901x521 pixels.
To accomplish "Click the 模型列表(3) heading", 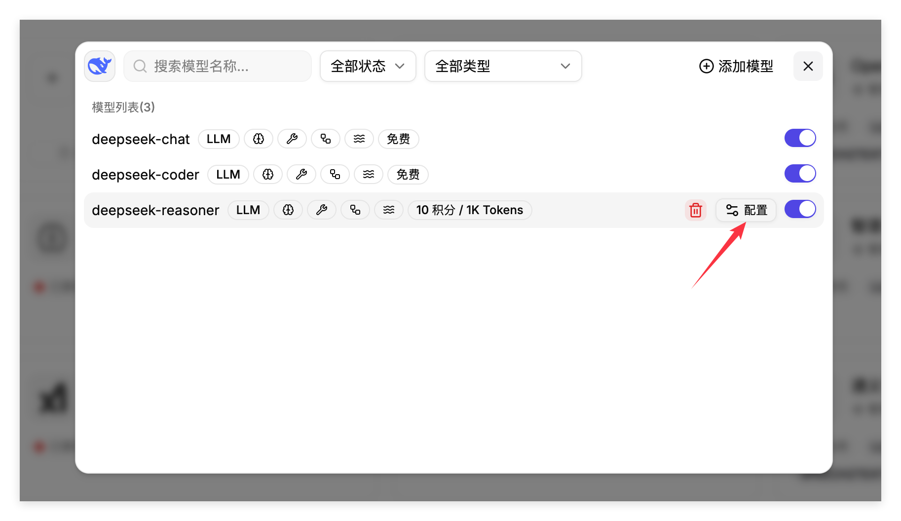I will [123, 107].
